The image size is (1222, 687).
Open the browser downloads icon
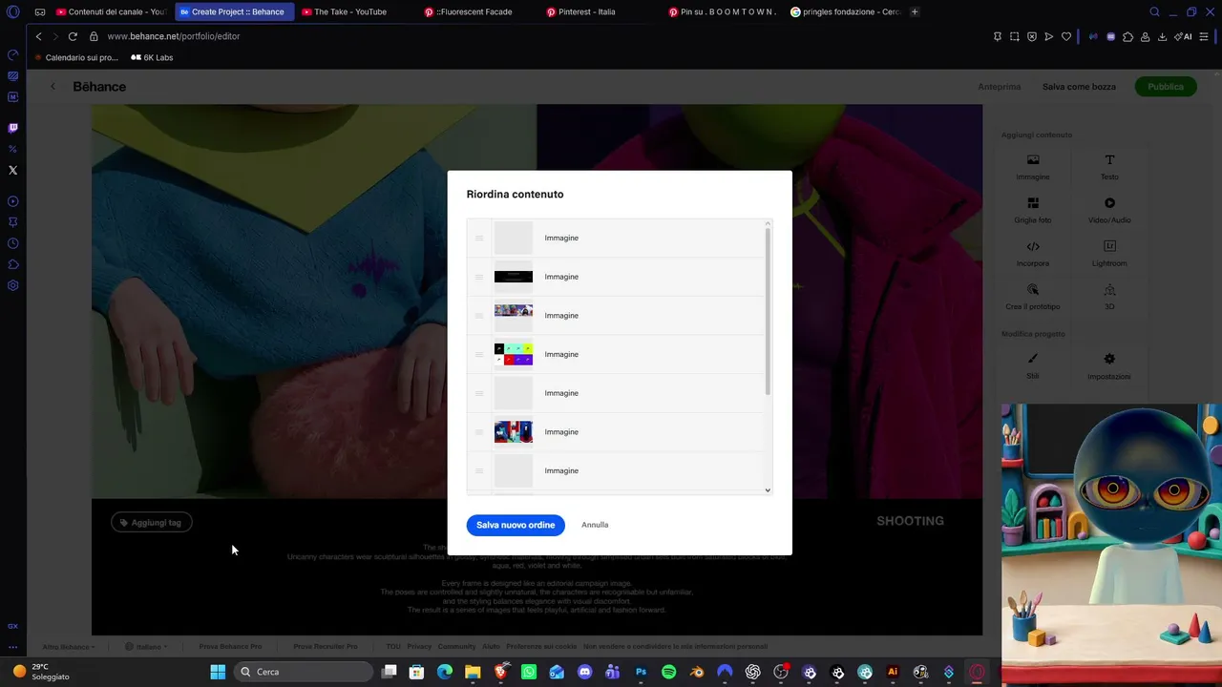pos(1162,36)
